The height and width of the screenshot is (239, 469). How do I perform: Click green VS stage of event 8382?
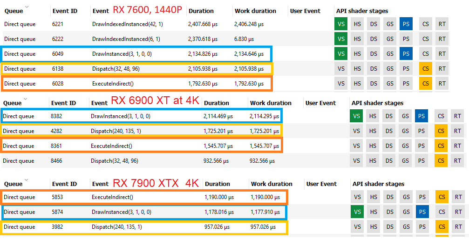coord(356,116)
